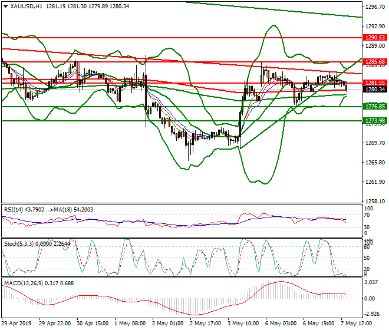Screen dimensions: 389x330
Task: Click the -2.926 MACD scale value
Action: click(x=371, y=314)
